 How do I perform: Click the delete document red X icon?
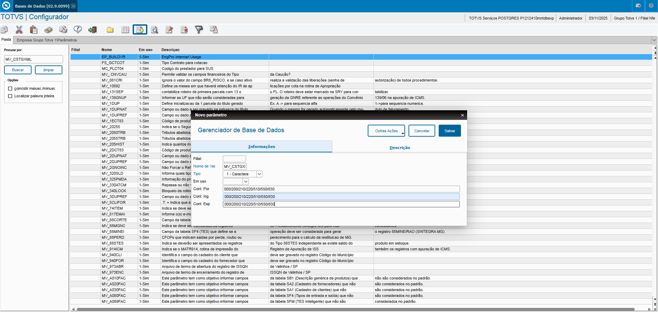(x=184, y=30)
